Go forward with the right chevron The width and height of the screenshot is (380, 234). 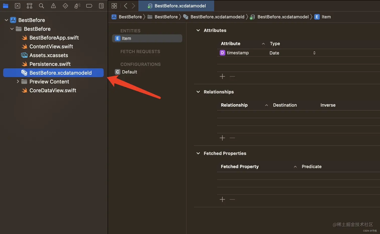(x=133, y=6)
